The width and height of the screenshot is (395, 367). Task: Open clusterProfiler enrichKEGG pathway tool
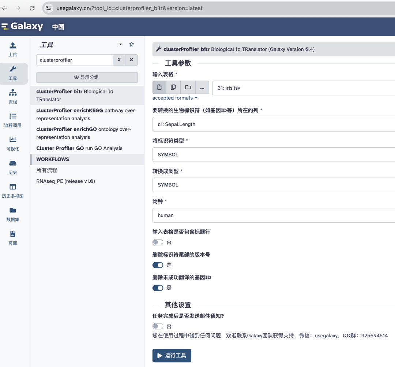[87, 114]
